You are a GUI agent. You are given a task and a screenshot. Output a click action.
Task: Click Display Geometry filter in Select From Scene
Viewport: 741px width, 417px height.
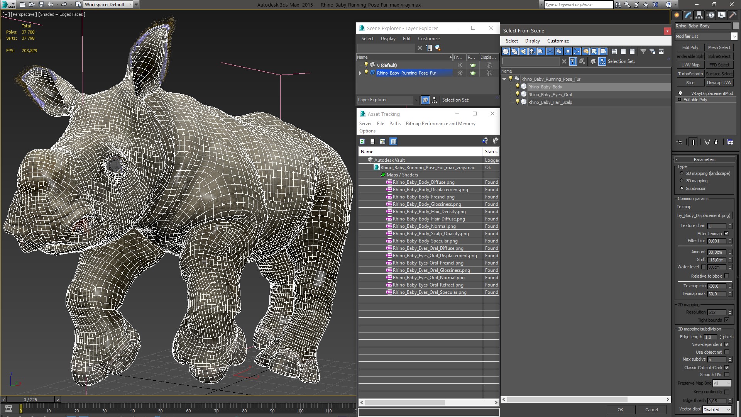coord(506,51)
